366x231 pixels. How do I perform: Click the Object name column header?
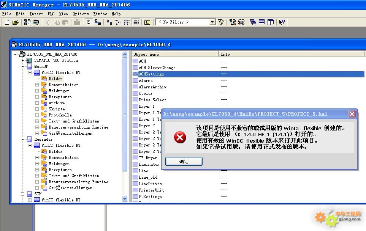click(174, 54)
